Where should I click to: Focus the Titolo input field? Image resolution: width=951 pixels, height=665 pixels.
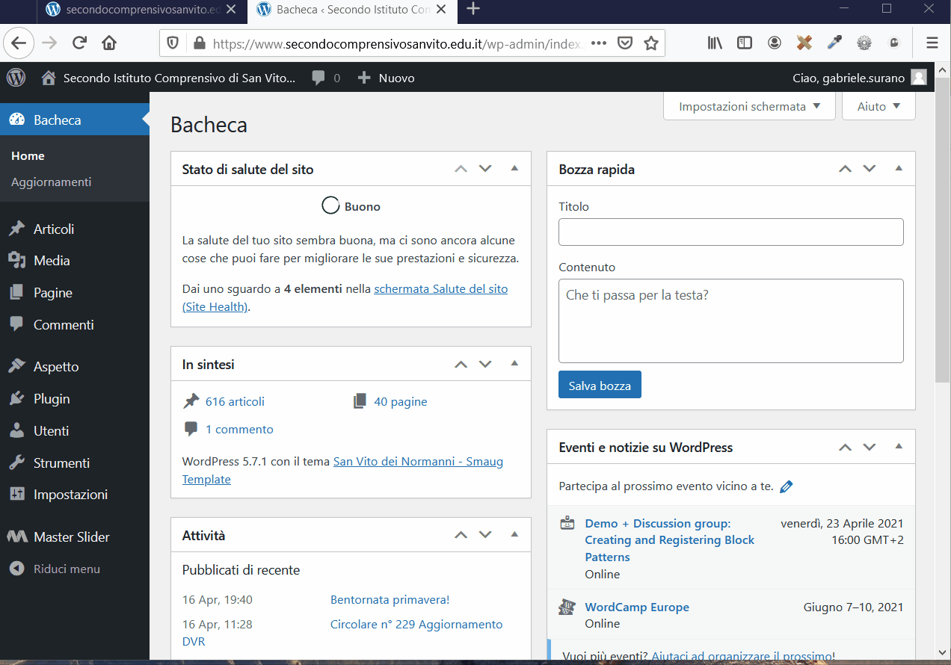point(731,232)
